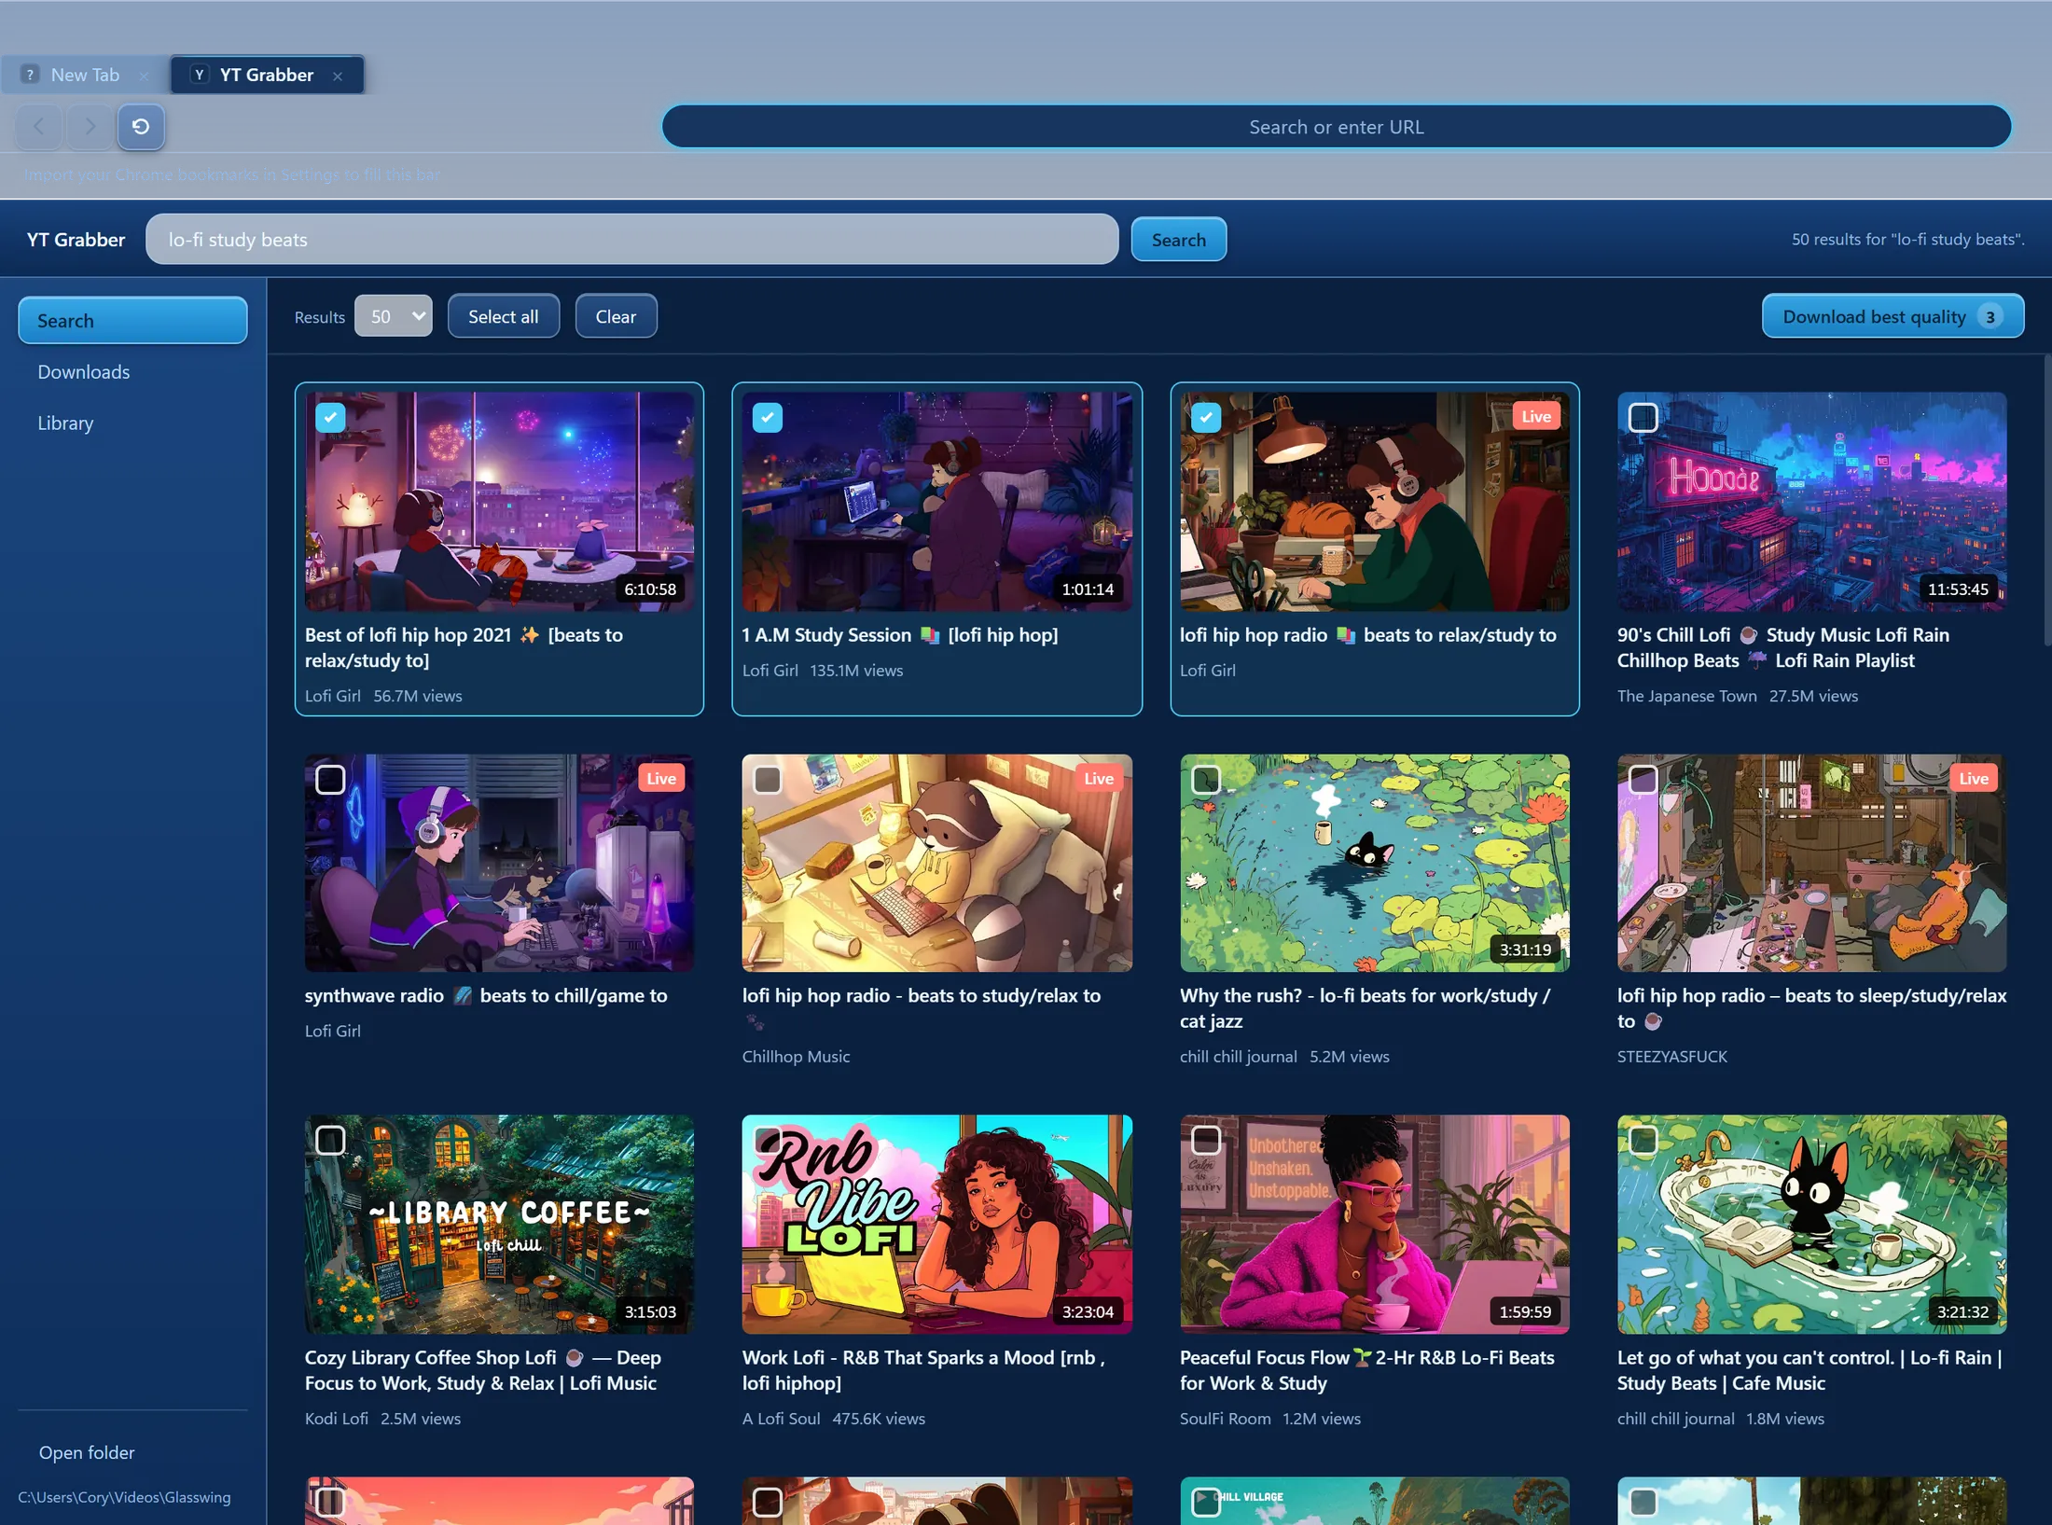Check the Chillhop Music radio video checkbox

[x=768, y=779]
